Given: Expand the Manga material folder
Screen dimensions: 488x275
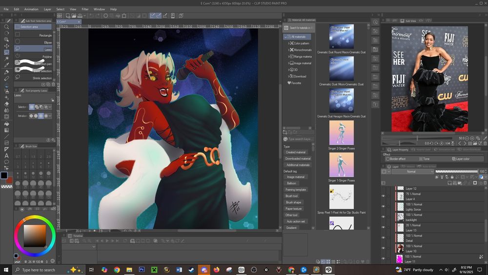Looking at the screenshot, I should [x=288, y=57].
